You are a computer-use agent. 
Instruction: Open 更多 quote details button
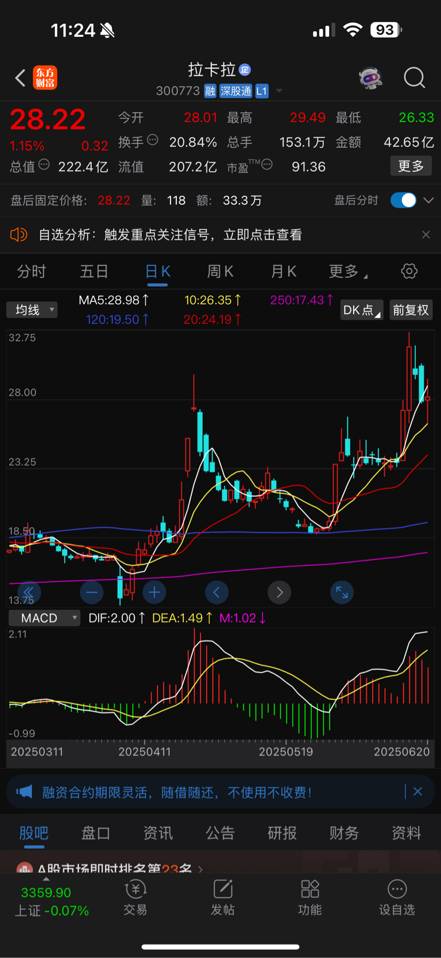click(411, 166)
